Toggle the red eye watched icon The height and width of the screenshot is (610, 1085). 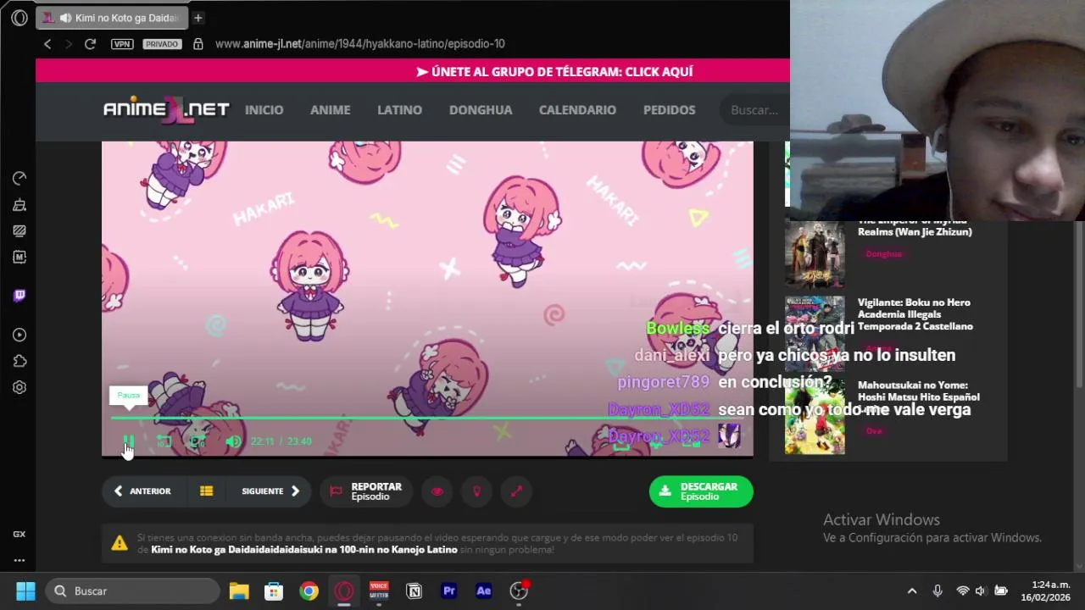tap(437, 491)
